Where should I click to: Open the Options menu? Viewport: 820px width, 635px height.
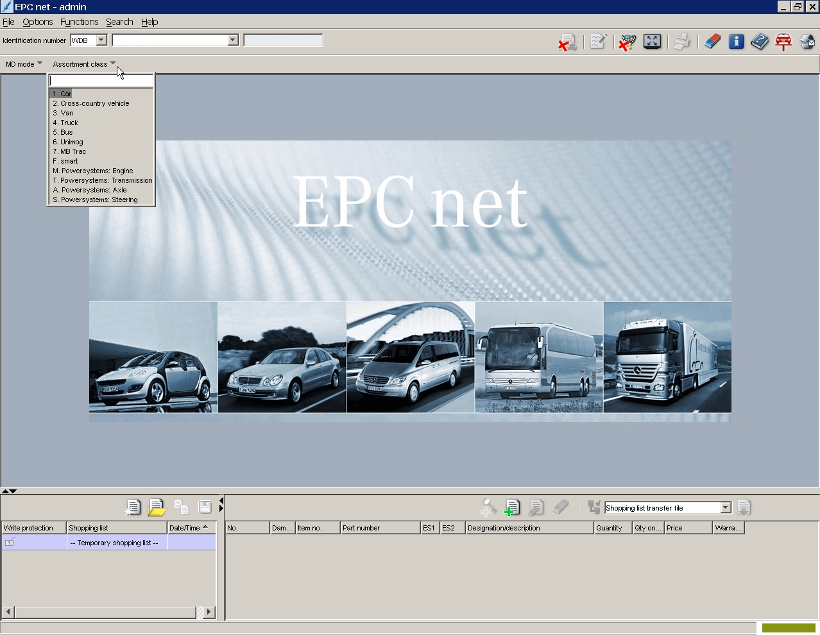(x=38, y=22)
